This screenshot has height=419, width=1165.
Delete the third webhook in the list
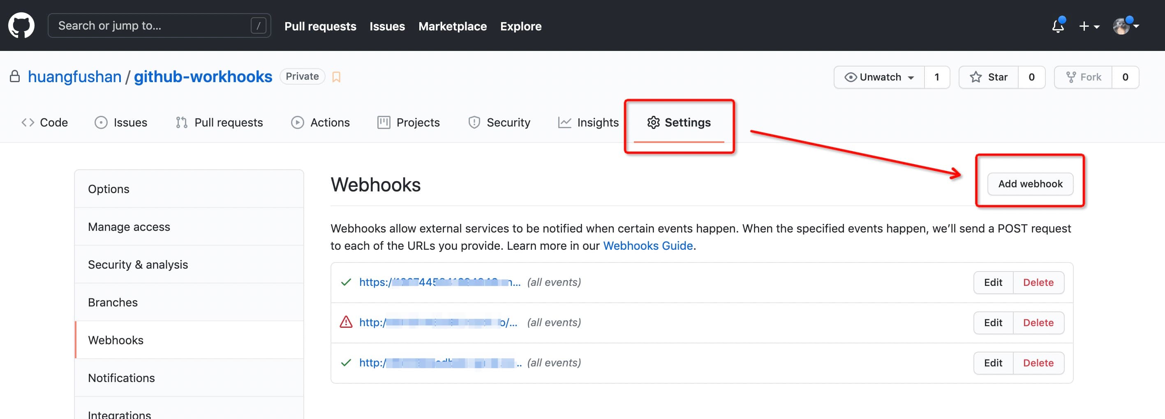1038,363
